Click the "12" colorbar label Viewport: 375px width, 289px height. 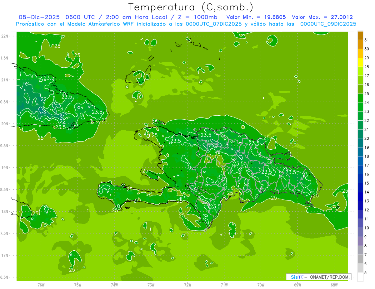coord(367,210)
